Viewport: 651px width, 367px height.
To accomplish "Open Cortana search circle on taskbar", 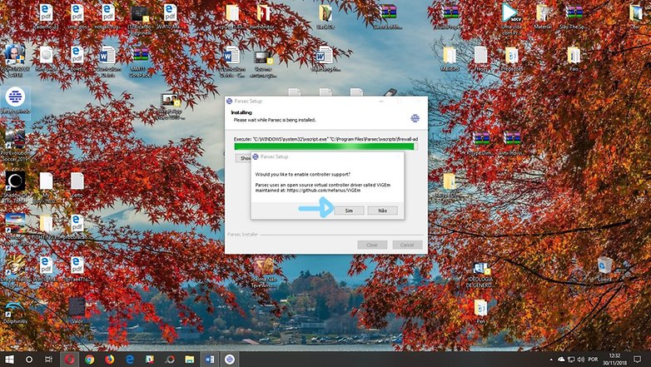I will click(x=29, y=360).
